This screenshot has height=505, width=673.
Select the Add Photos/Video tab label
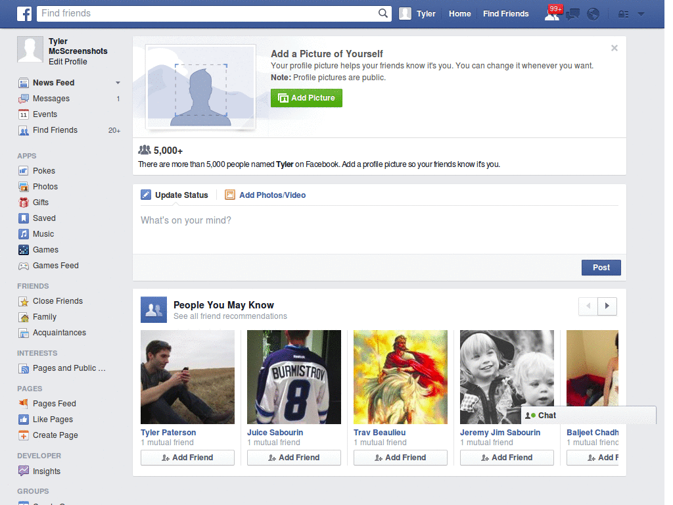point(273,195)
